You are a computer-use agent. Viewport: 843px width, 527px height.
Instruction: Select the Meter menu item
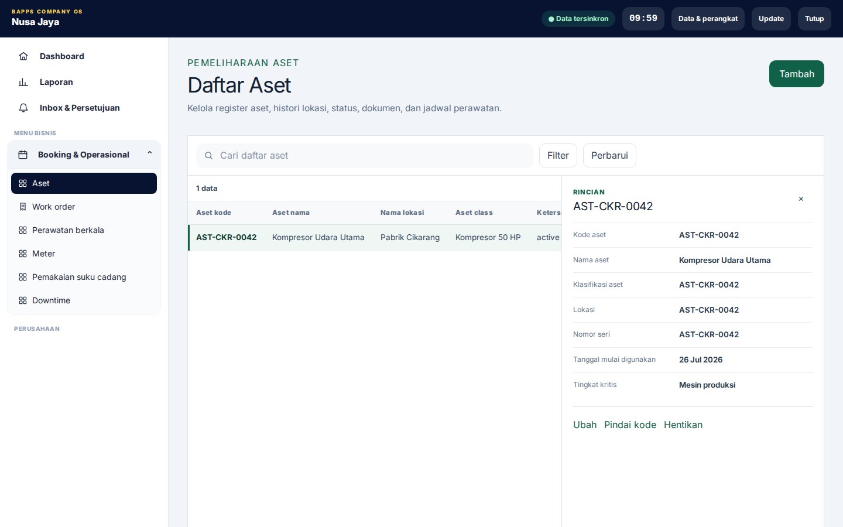click(84, 254)
